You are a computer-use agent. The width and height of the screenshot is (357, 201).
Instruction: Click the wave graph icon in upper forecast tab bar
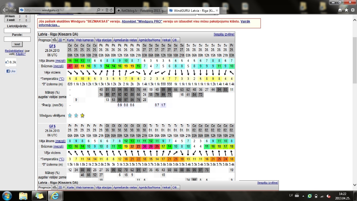tap(54, 40)
